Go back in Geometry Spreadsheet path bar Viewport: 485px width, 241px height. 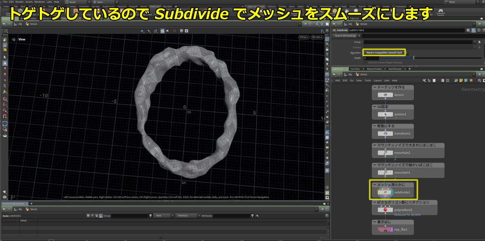(x=4, y=209)
